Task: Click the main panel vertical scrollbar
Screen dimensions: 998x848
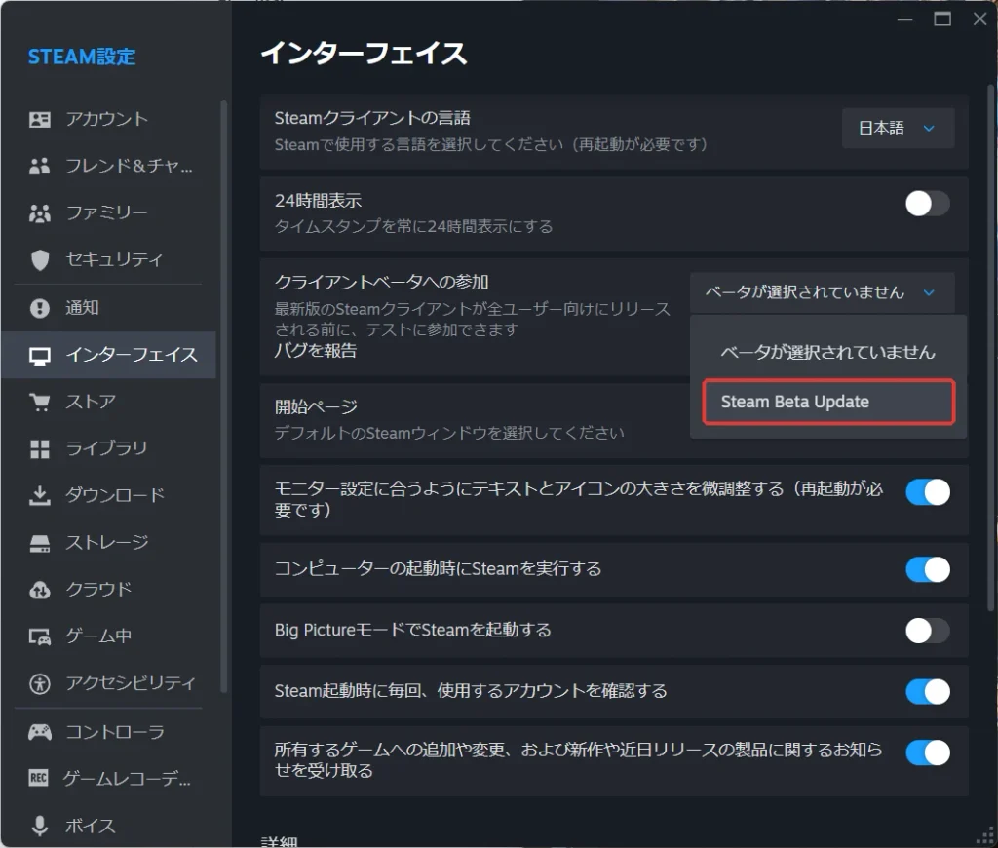Action: (990, 347)
